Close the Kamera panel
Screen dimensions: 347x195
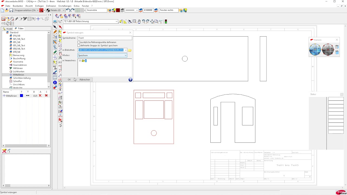point(337,40)
